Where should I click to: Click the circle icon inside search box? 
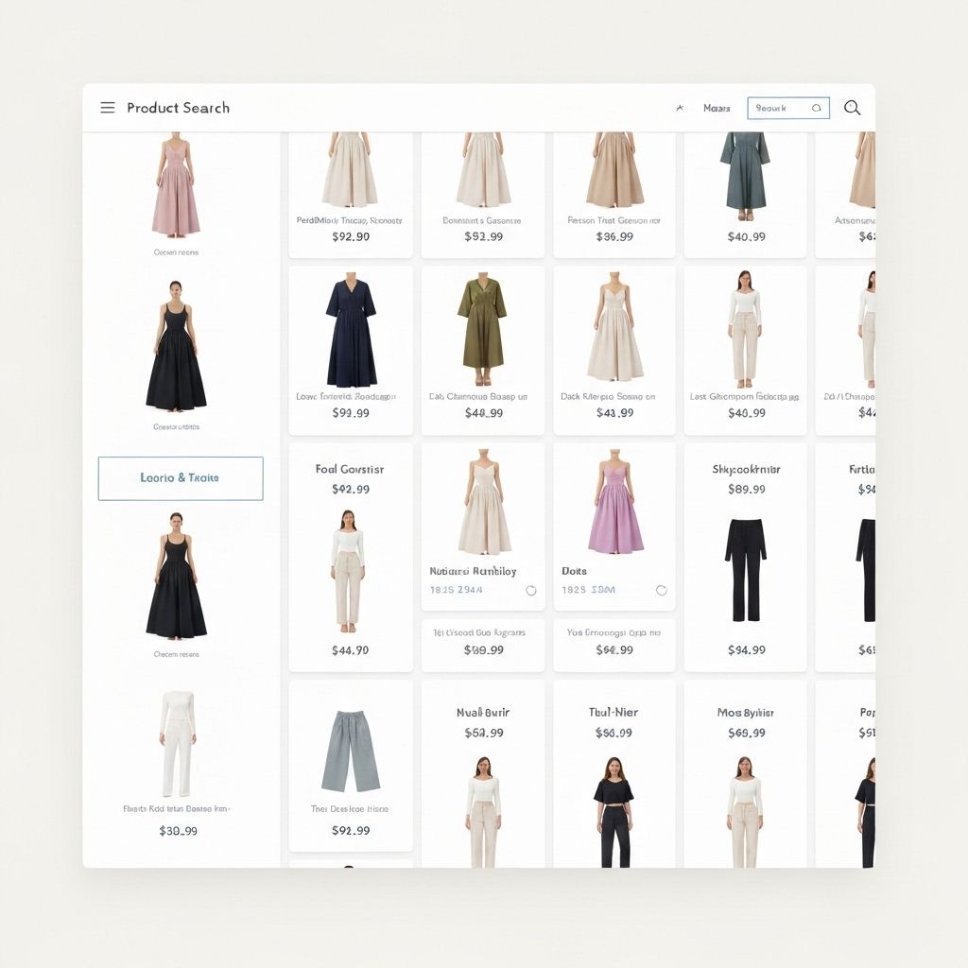point(817,109)
